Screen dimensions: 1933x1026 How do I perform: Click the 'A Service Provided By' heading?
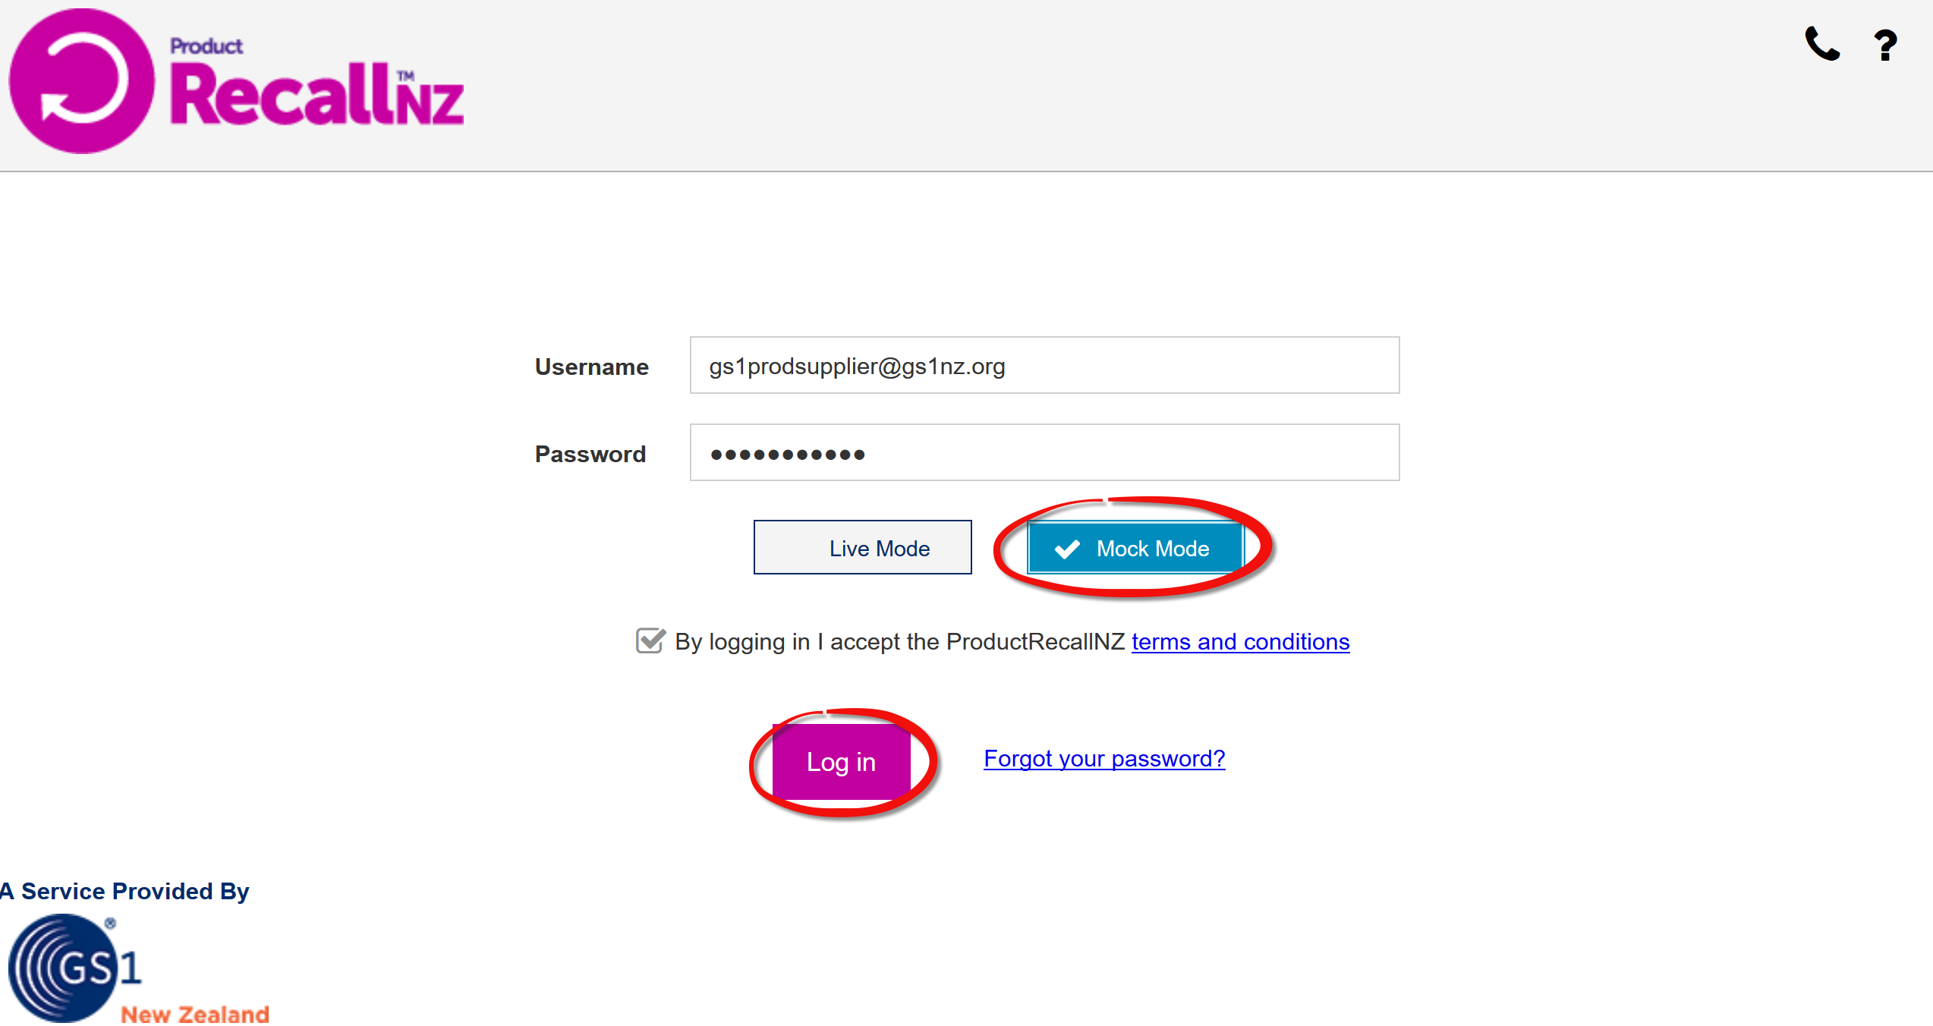click(124, 891)
